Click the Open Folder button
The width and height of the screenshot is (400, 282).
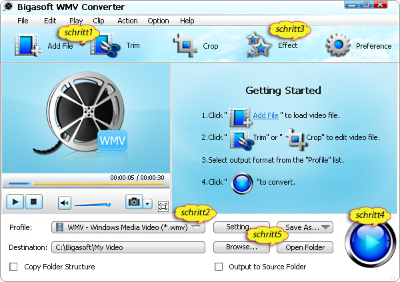coord(305,247)
